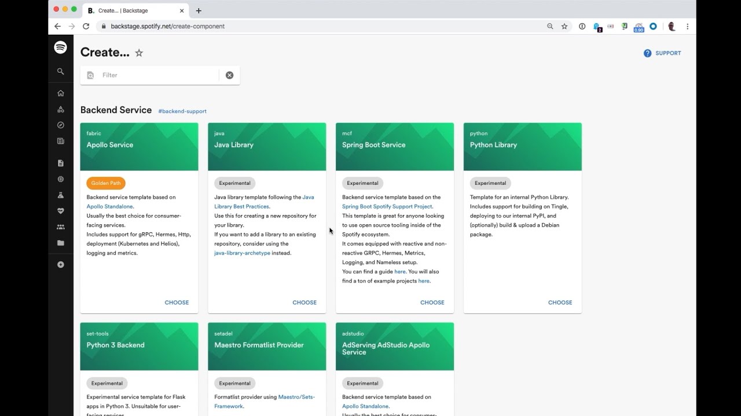
Task: Choose the Apollo Service template
Action: click(177, 302)
